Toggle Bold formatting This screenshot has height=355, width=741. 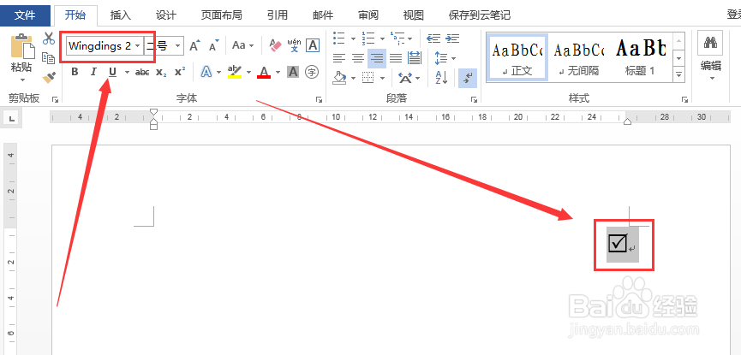(75, 72)
